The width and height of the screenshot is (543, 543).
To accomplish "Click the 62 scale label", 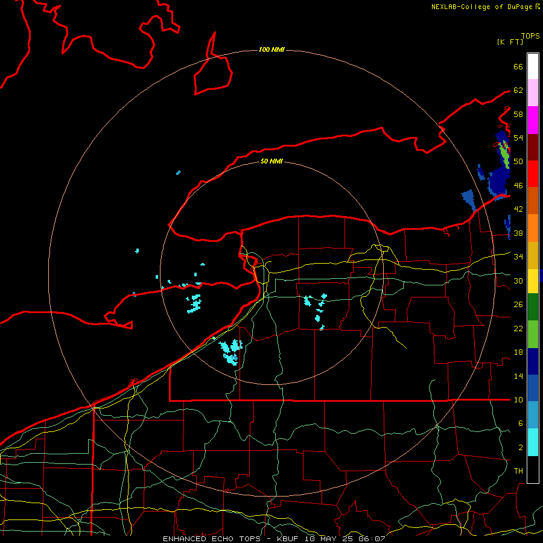I will coord(518,91).
